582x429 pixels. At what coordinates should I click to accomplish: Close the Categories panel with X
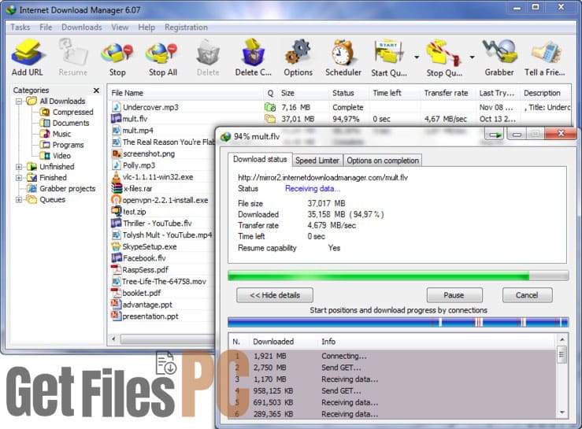pyautogui.click(x=97, y=91)
